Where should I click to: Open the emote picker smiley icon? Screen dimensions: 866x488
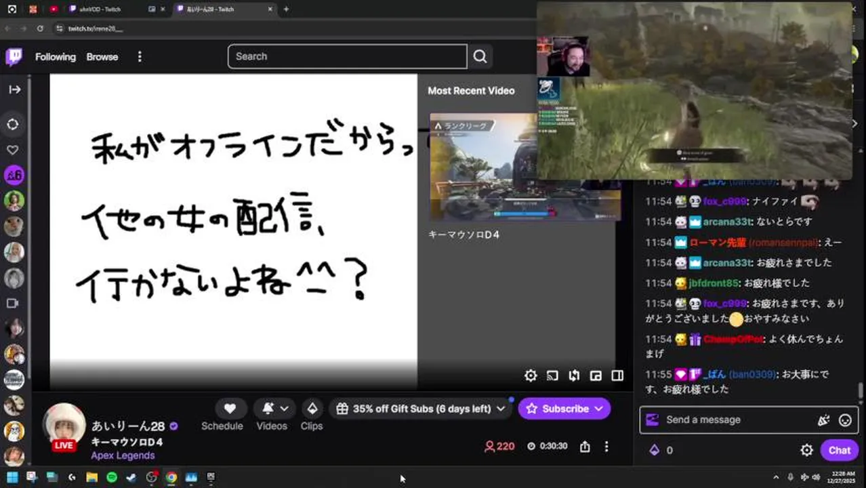844,420
